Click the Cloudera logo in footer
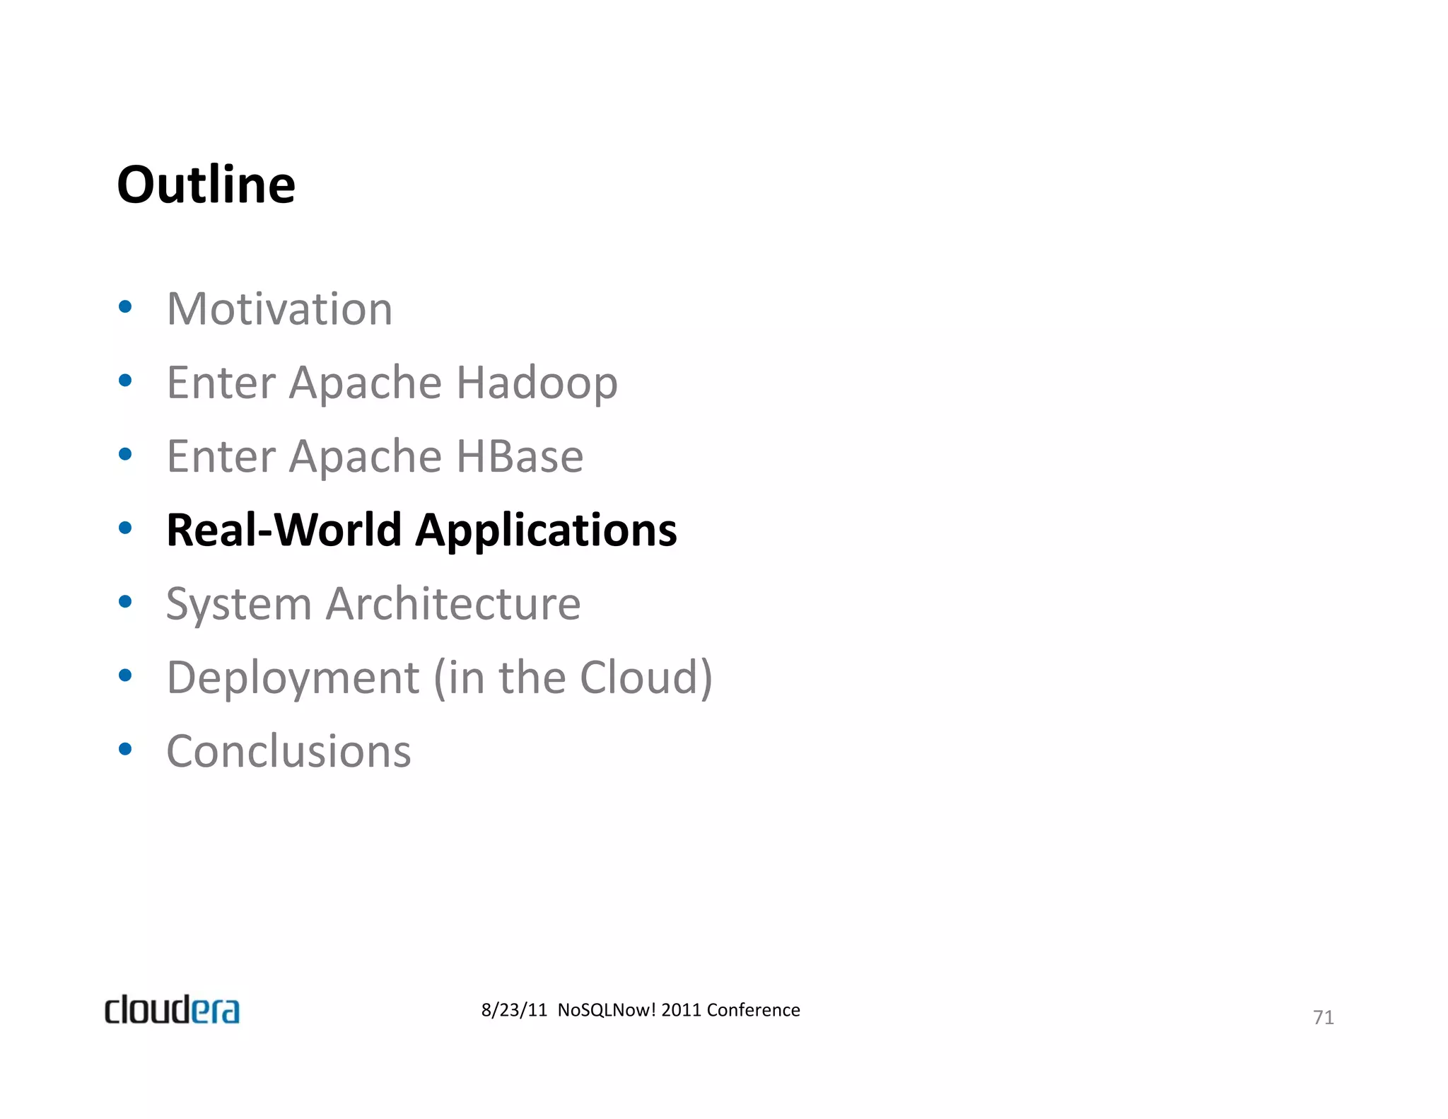The image size is (1448, 1119). tap(172, 1009)
